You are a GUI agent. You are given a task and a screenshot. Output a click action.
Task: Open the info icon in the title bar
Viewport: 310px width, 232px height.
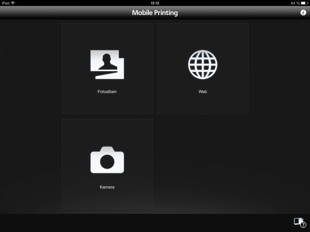(303, 13)
